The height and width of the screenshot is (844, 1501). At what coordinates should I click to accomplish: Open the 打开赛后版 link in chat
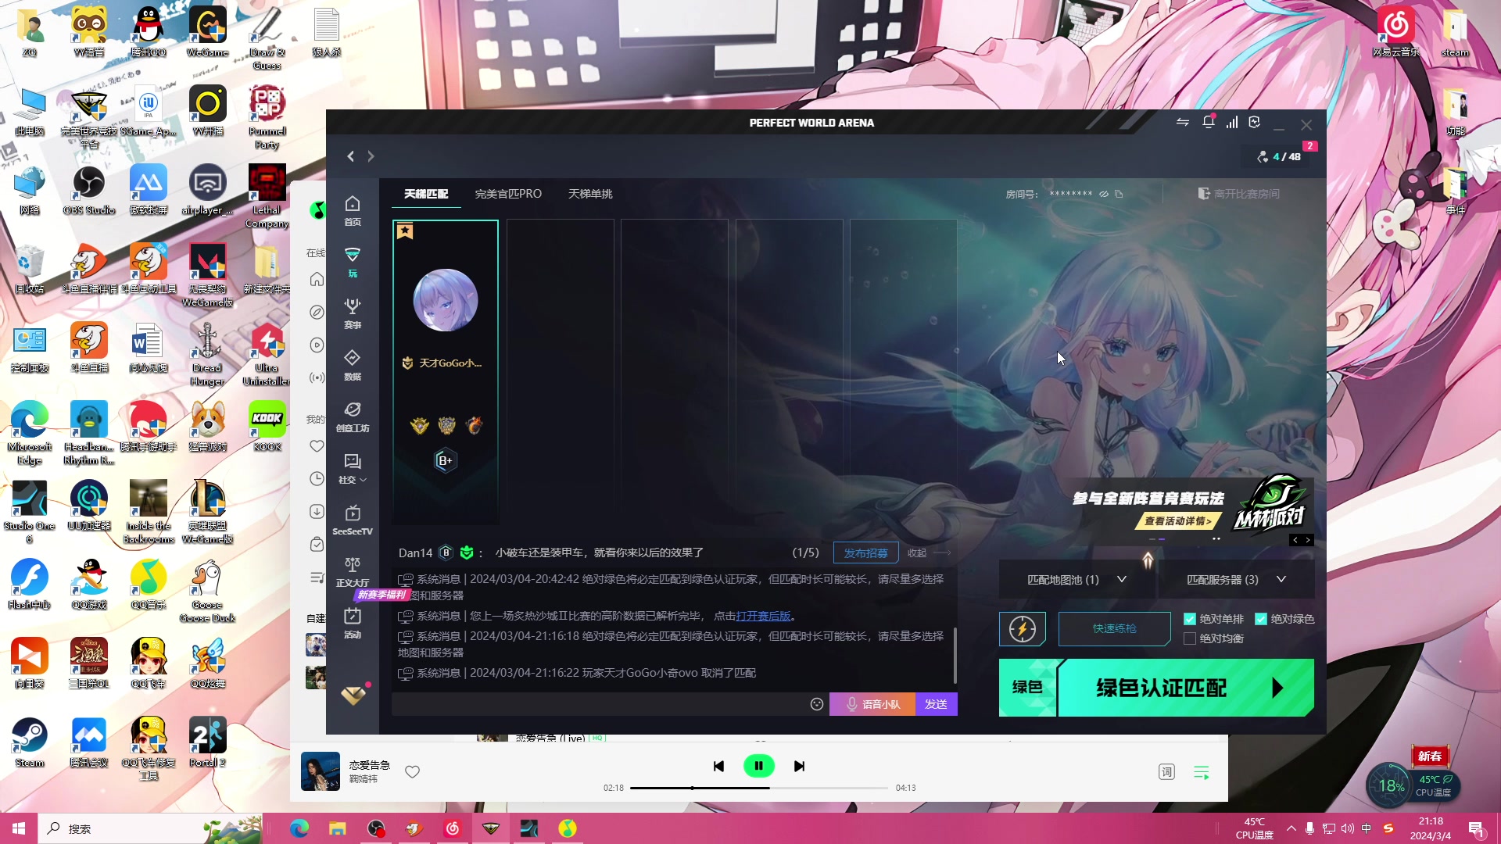click(x=763, y=616)
